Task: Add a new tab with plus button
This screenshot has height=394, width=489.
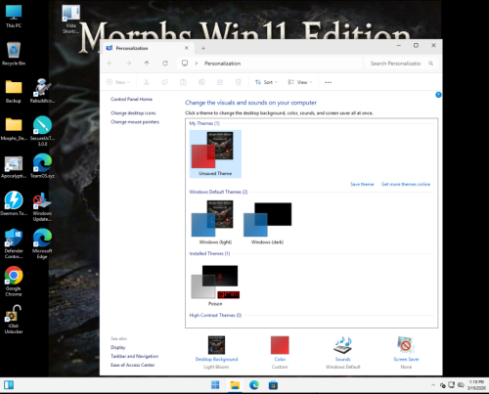Action: pos(203,48)
